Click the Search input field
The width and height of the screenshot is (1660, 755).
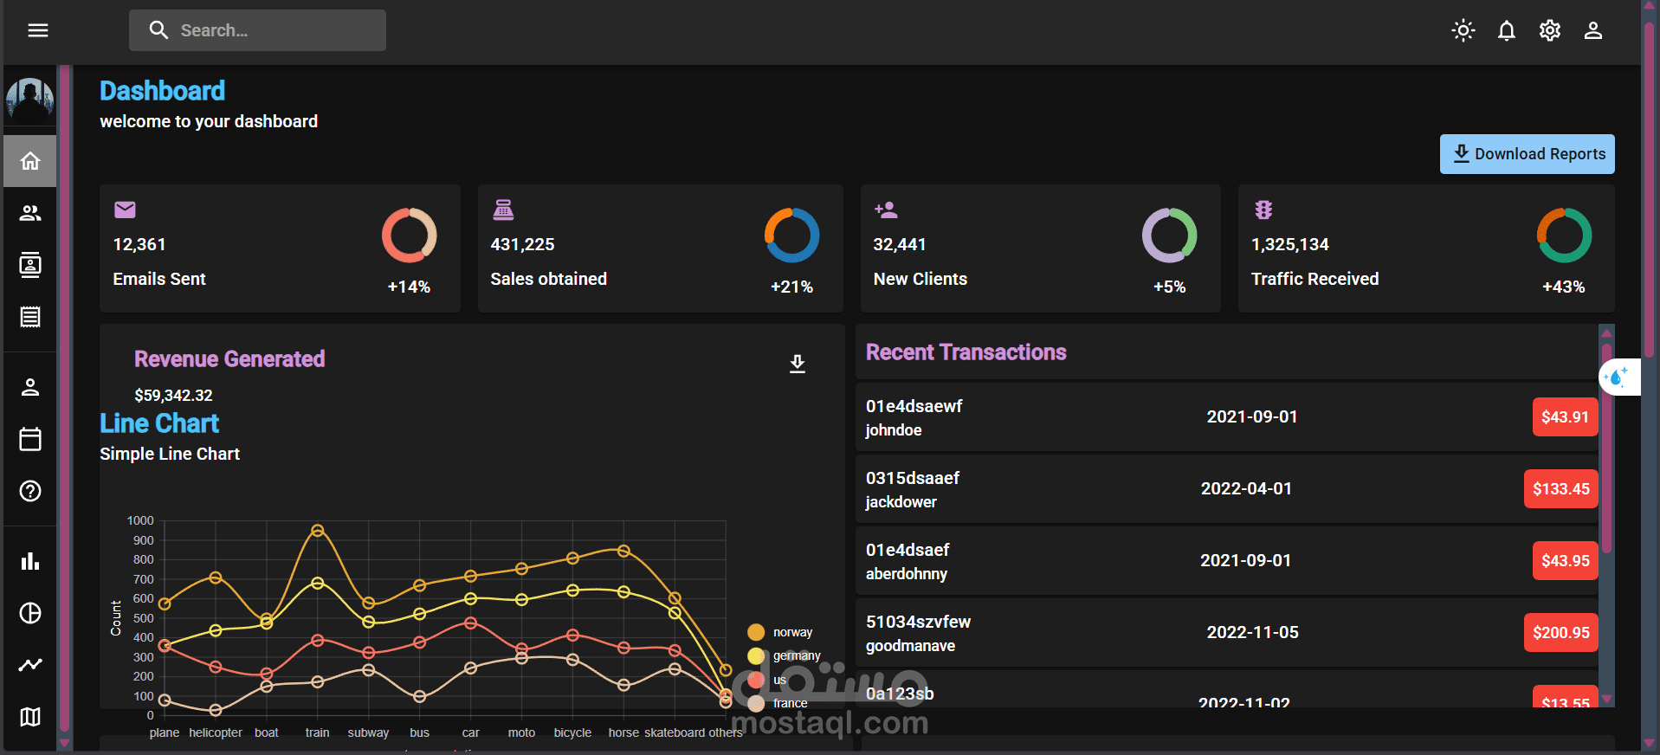pos(257,30)
